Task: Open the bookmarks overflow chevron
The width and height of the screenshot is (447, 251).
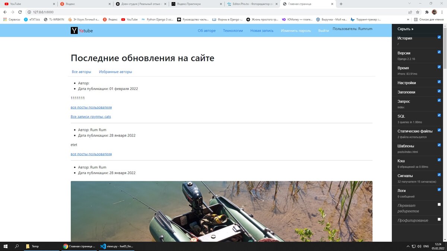Action: point(408,19)
